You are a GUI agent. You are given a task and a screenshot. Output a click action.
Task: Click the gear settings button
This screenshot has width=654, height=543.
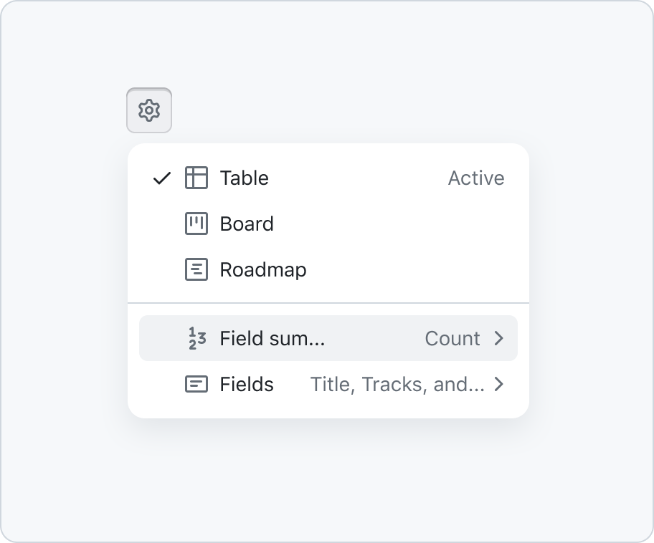149,110
